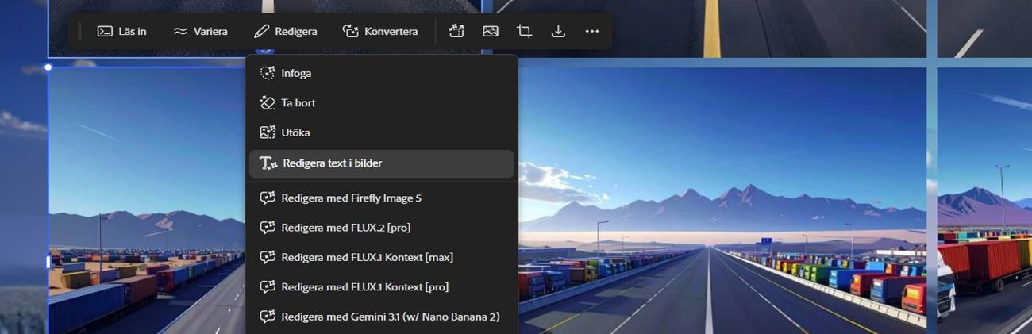The height and width of the screenshot is (334, 1032).
Task: Choose Infoga from the edit menu
Action: pos(381,73)
